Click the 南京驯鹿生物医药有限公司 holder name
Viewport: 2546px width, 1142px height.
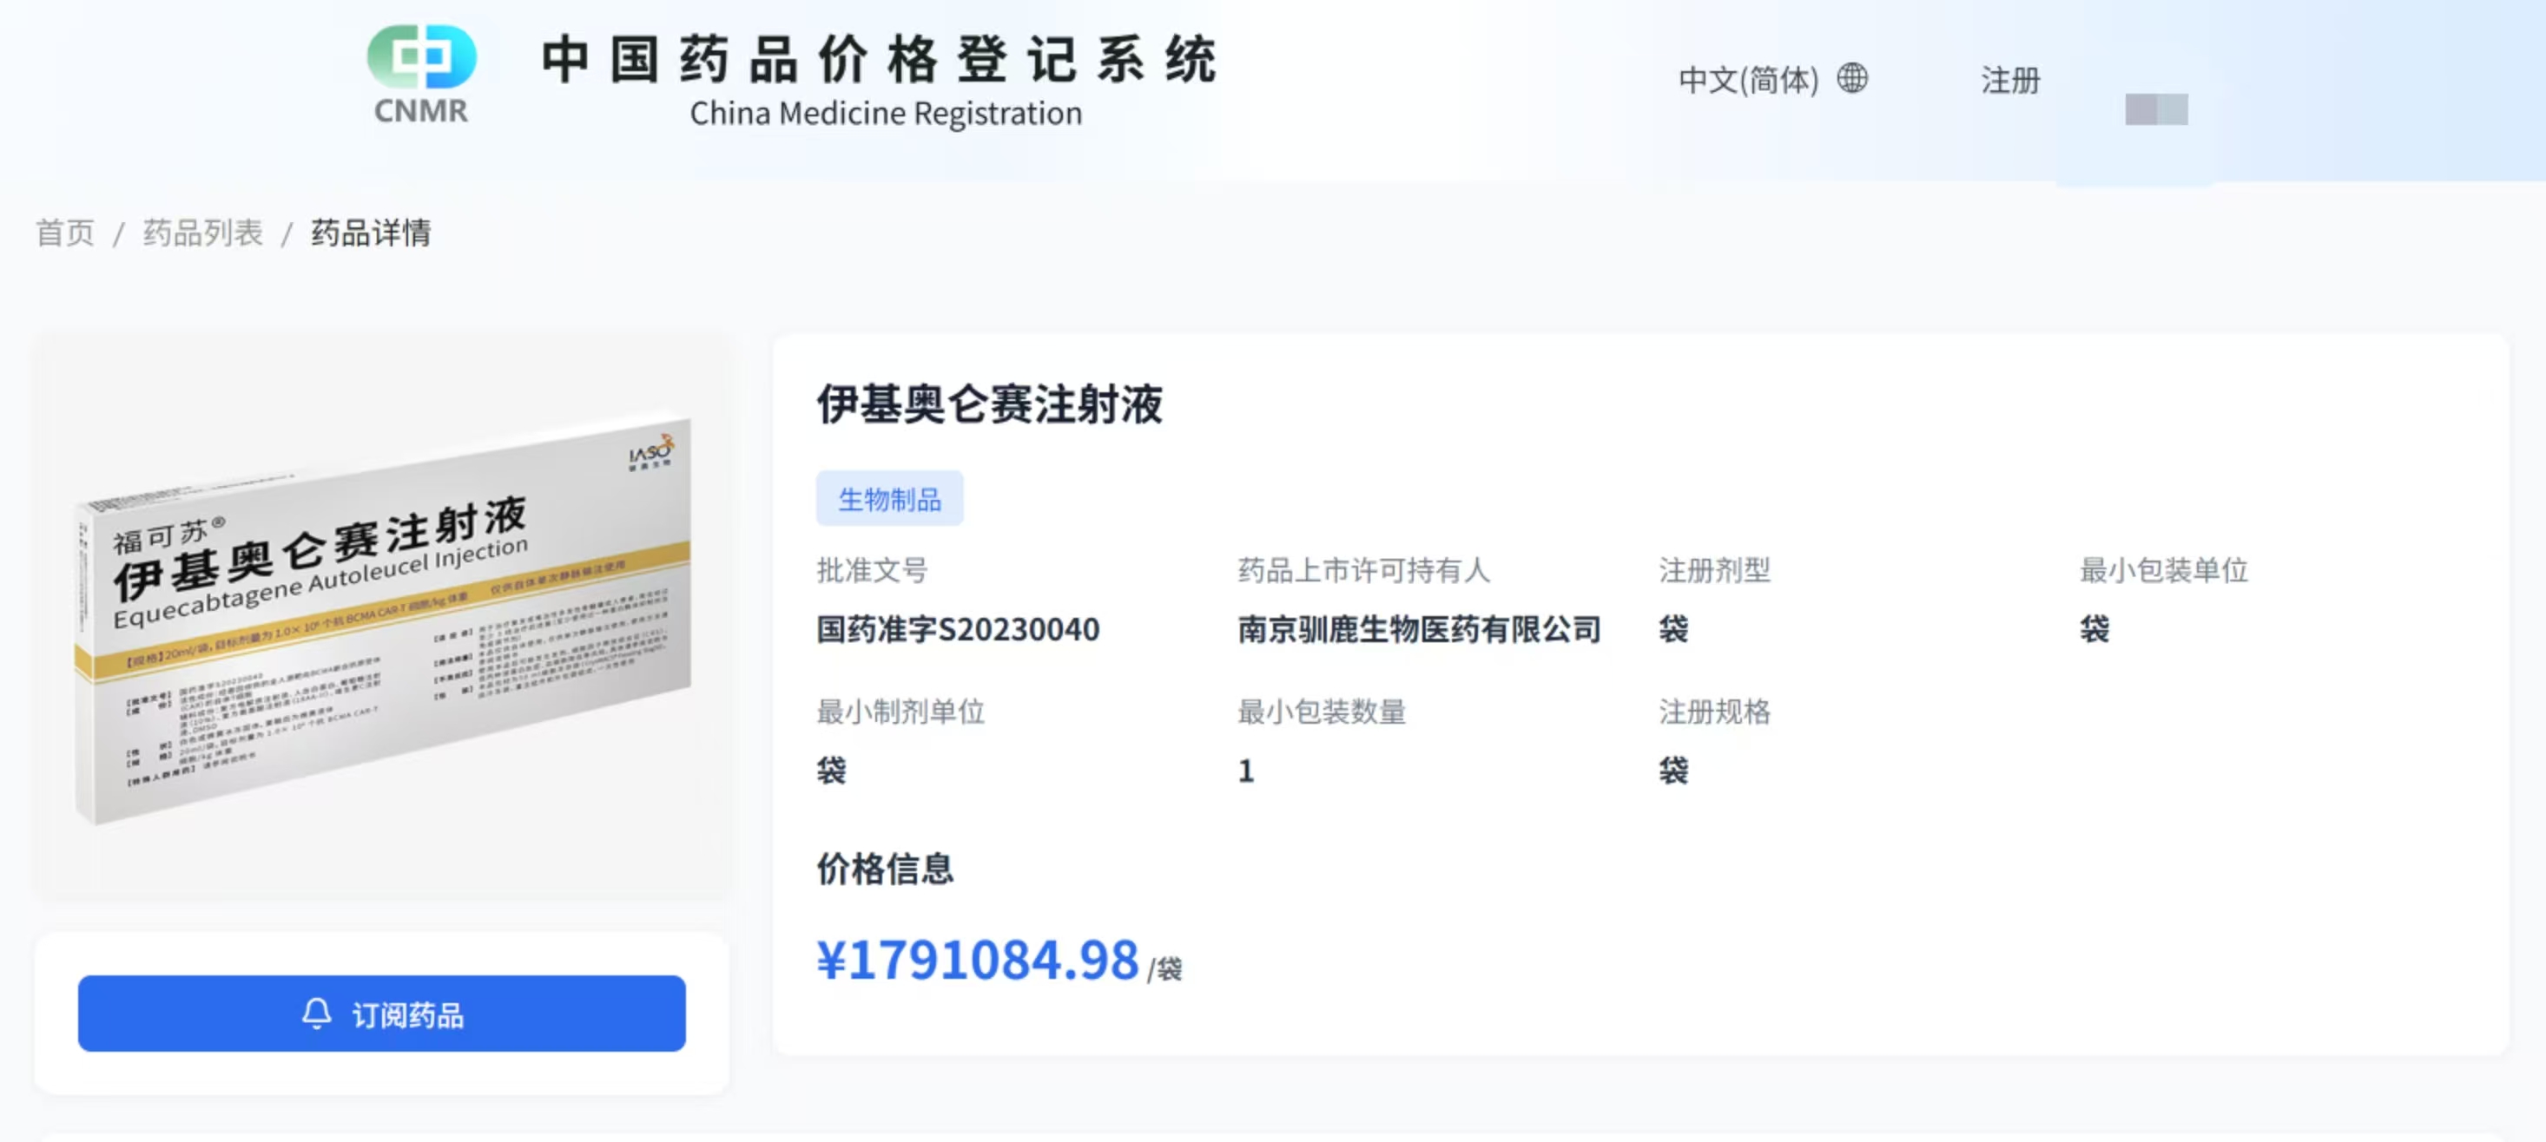click(1421, 630)
